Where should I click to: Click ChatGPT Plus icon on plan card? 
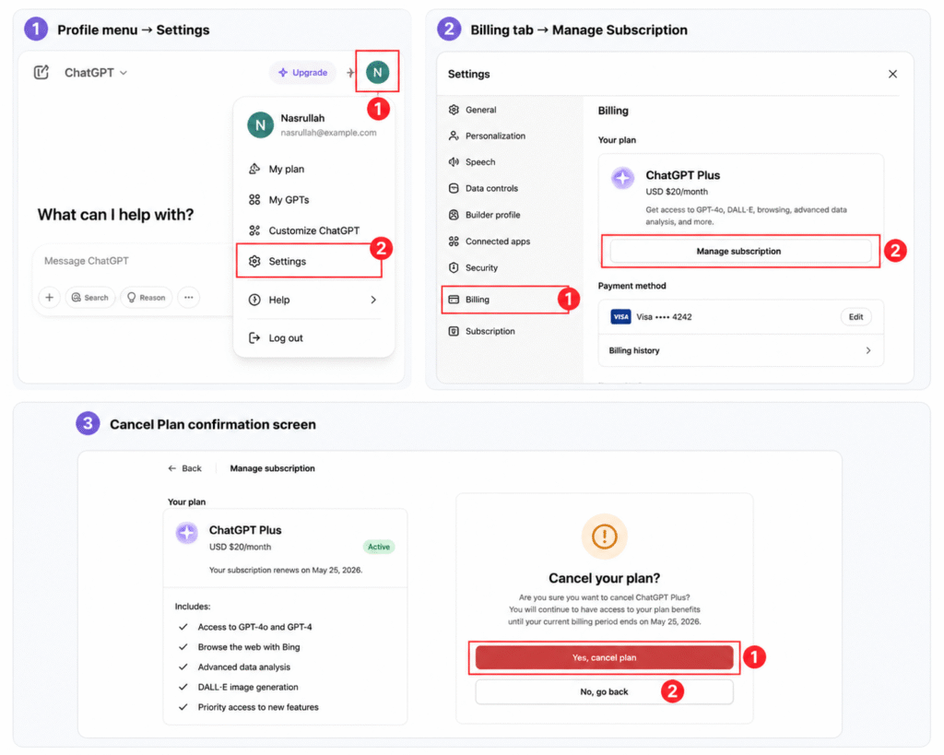coord(186,534)
